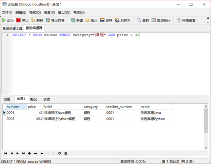Open the 解释 explain tool
The image size is (211, 164).
coord(37,20)
